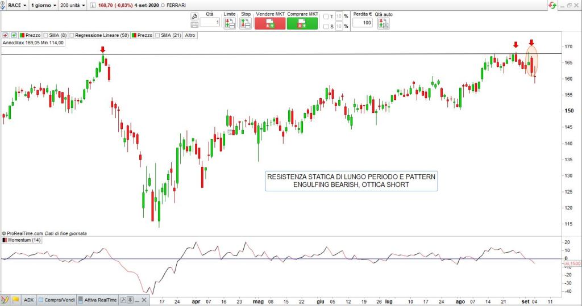Enable the S percentage checkbox
Viewport: 582px width, 306px height.
pos(326,26)
